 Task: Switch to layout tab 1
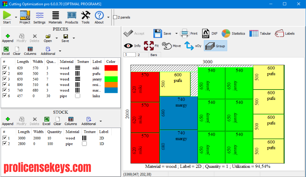(x=130, y=54)
